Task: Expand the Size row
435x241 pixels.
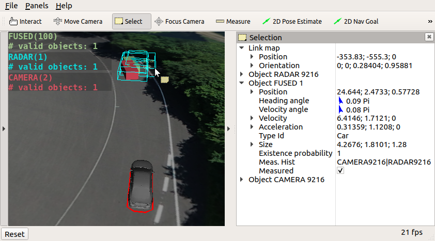Action: click(252, 144)
